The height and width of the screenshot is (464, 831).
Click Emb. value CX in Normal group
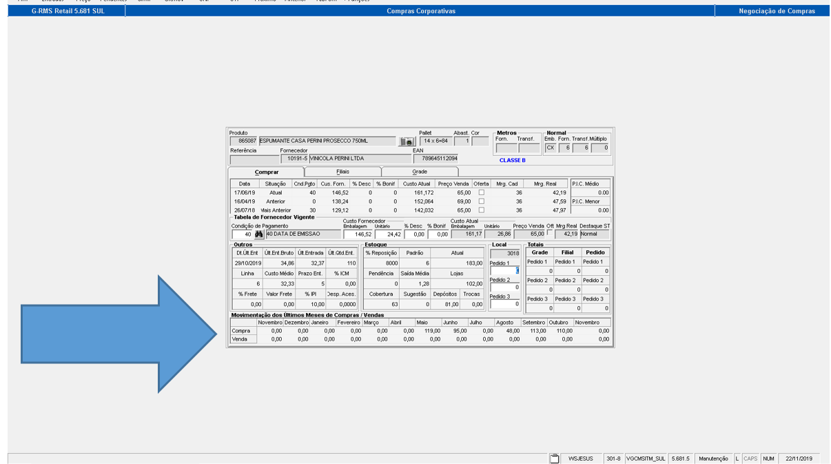[551, 148]
